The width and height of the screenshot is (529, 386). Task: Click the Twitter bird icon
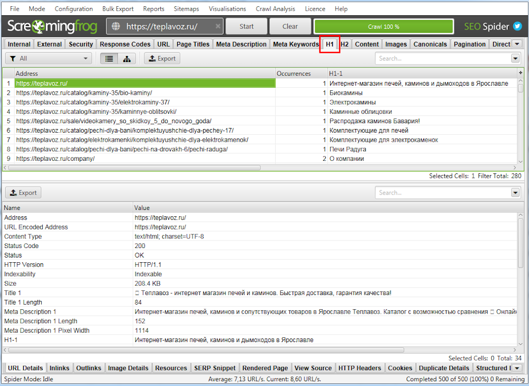pyautogui.click(x=517, y=26)
